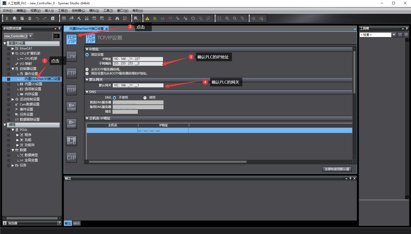
Task: Select 全局变量 in the project tree
Action: (x=31, y=160)
